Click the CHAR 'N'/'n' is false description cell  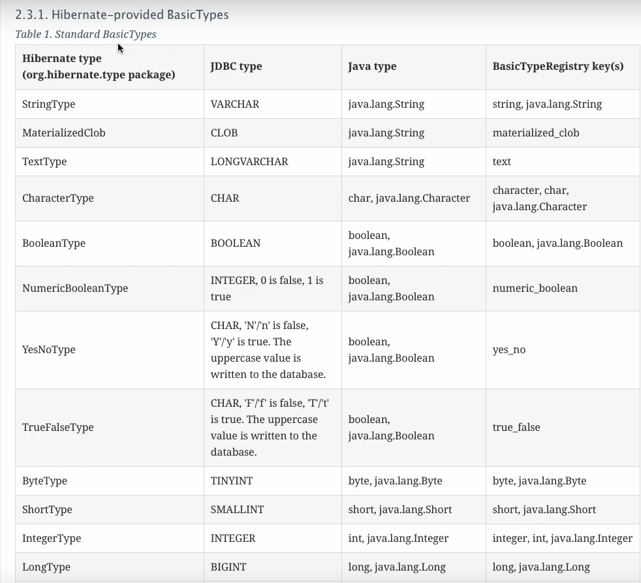pos(273,349)
